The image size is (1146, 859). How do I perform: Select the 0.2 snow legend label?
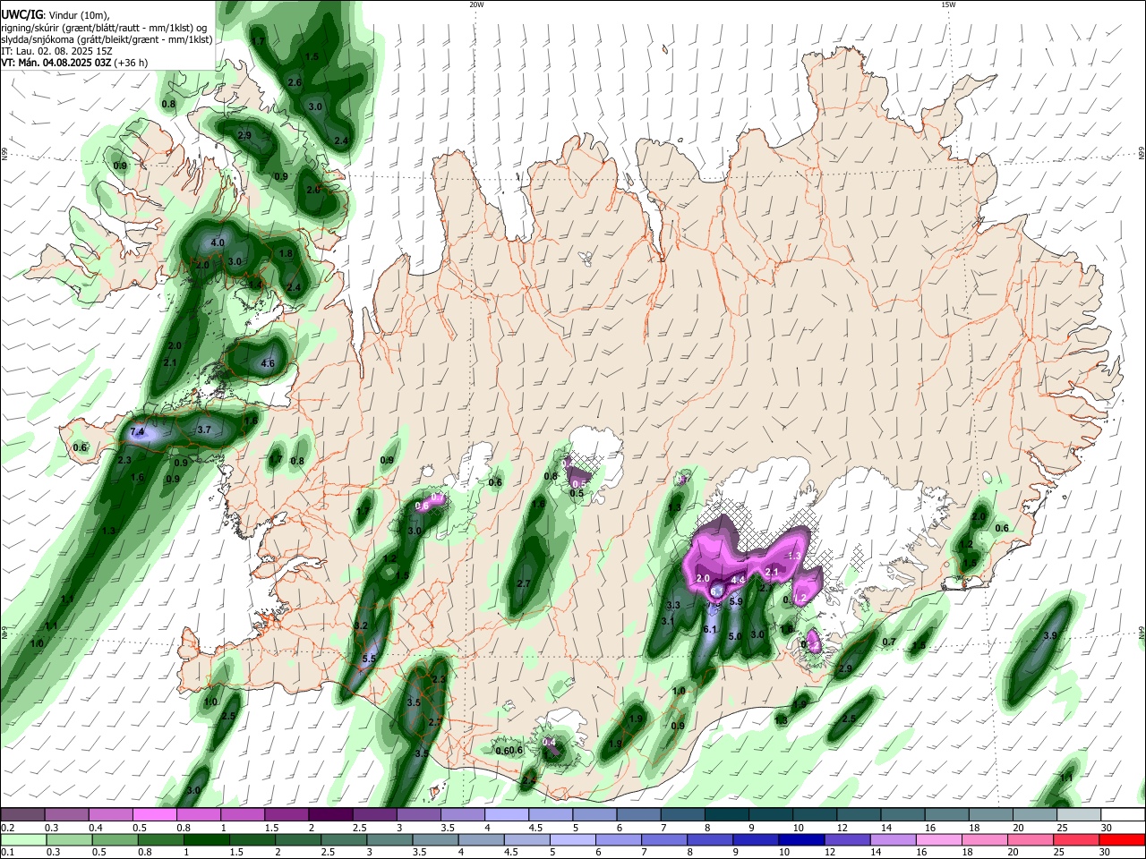coord(7,828)
